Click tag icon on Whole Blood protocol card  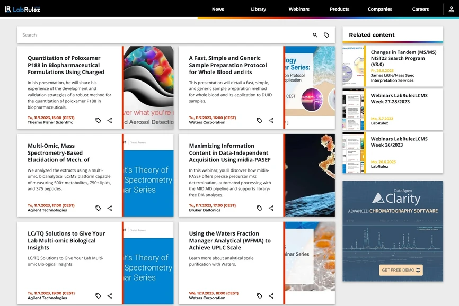(x=260, y=121)
